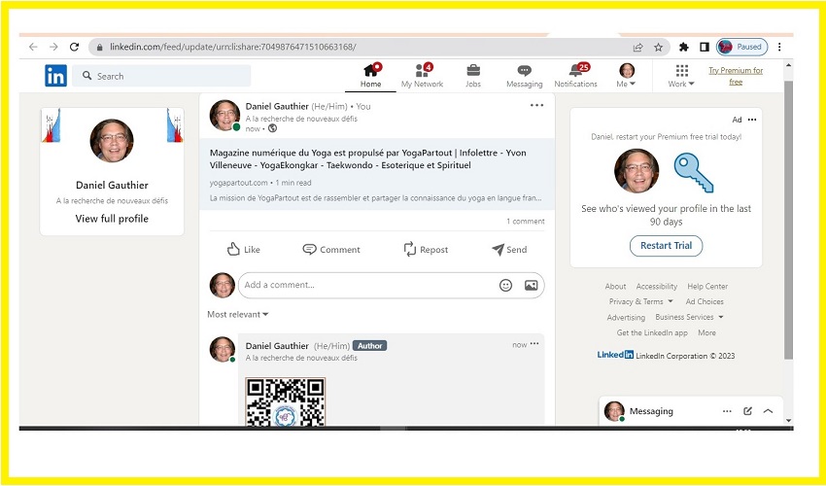Image resolution: width=826 pixels, height=486 pixels.
Task: Bookmark this page with the star icon
Action: pyautogui.click(x=658, y=47)
